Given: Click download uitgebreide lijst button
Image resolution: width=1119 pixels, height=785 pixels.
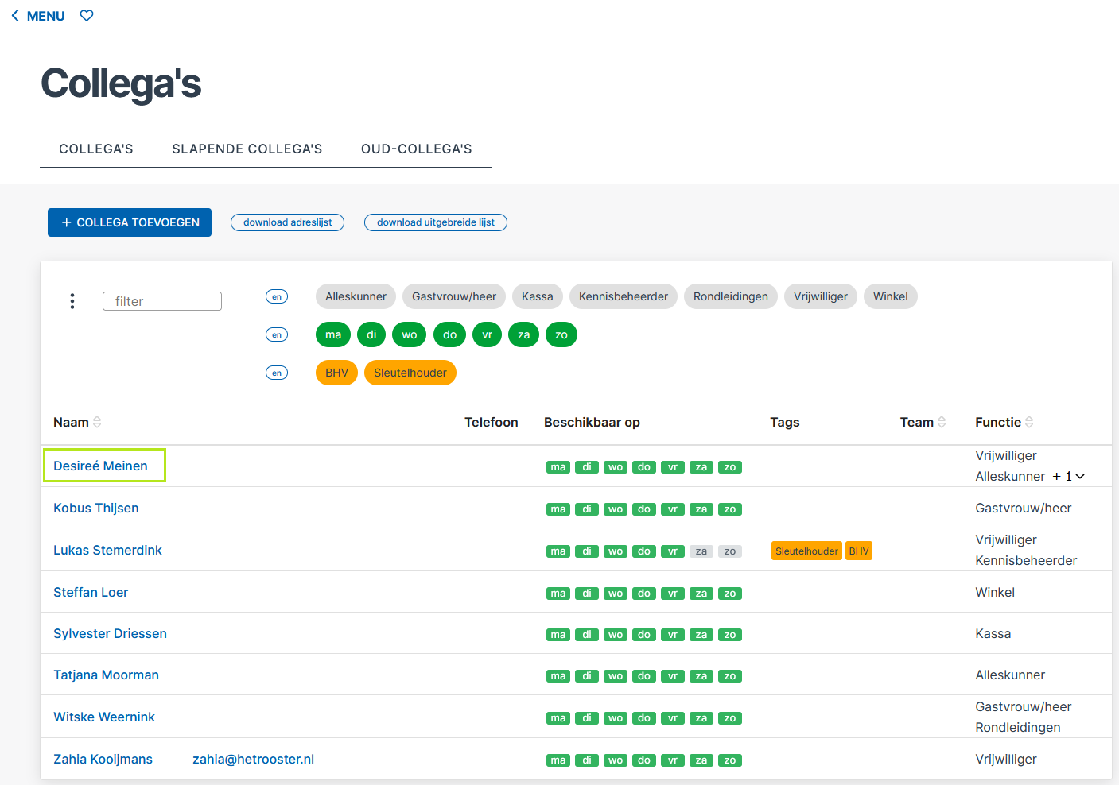Looking at the screenshot, I should coord(436,222).
